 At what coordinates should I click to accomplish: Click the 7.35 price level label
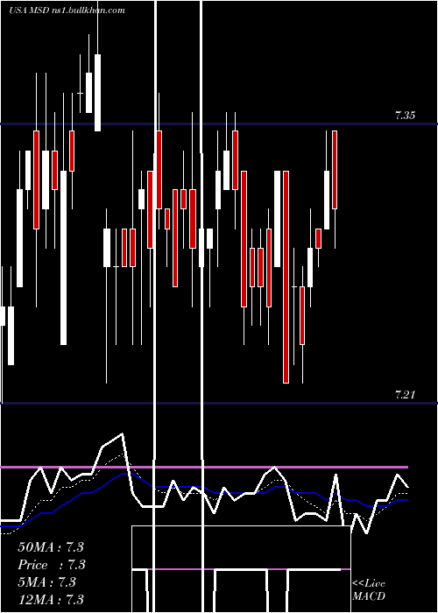pyautogui.click(x=405, y=116)
